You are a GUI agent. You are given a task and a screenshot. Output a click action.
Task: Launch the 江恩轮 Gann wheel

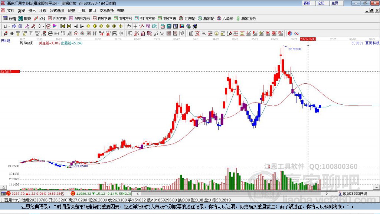click(x=187, y=19)
